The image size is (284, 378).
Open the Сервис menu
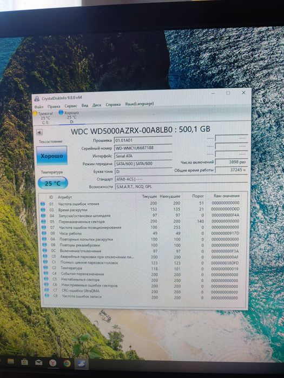pyautogui.click(x=71, y=106)
